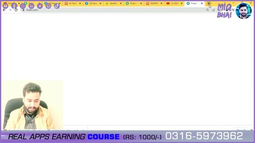255x143 pixels.
Task: Close the 'Fiverr /' tab
Action: click(x=141, y=3)
